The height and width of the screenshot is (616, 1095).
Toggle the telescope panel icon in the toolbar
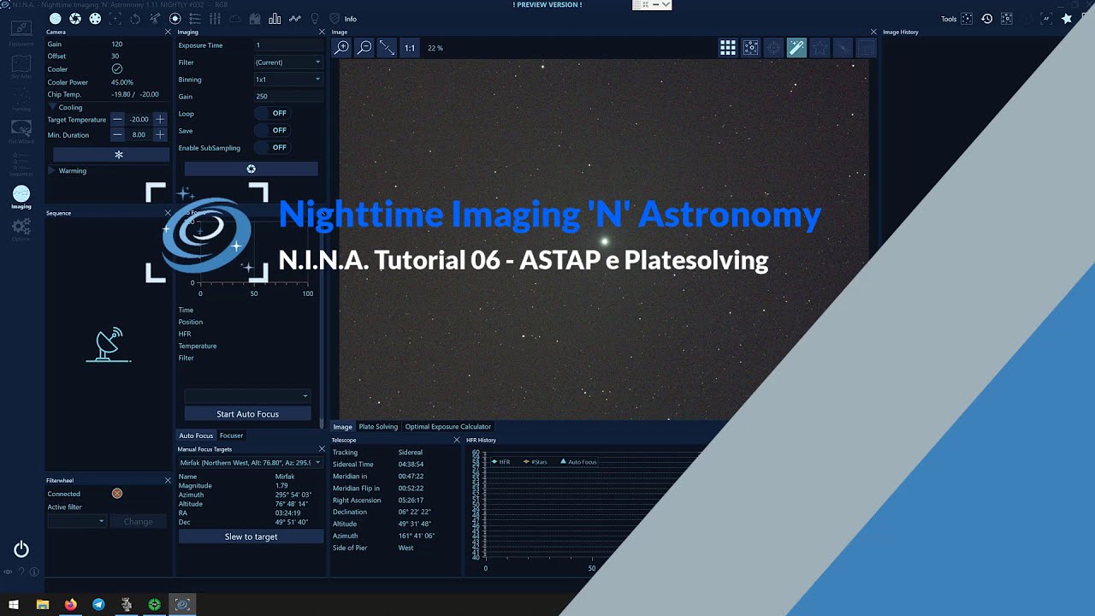point(155,18)
